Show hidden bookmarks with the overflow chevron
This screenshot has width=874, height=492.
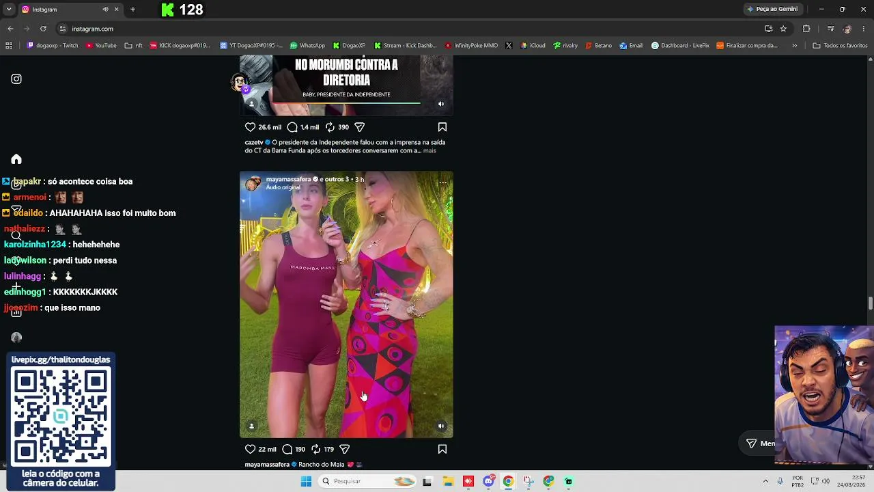pos(794,46)
